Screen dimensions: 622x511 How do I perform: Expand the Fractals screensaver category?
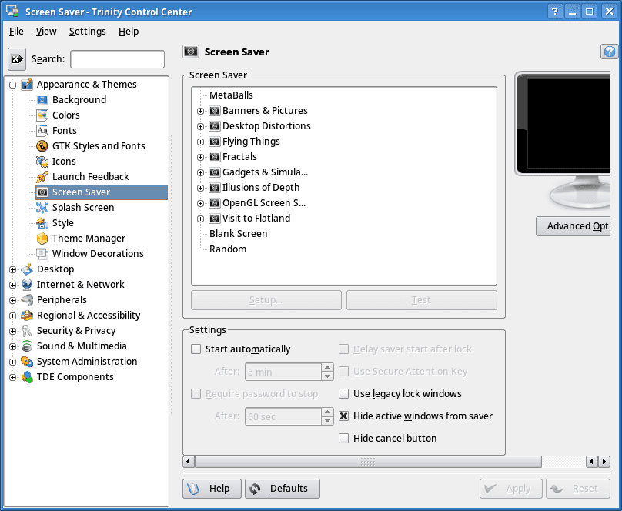point(202,156)
